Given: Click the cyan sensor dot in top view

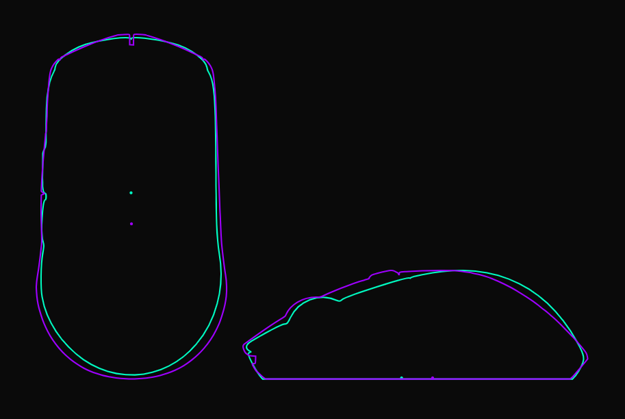Looking at the screenshot, I should point(131,193).
